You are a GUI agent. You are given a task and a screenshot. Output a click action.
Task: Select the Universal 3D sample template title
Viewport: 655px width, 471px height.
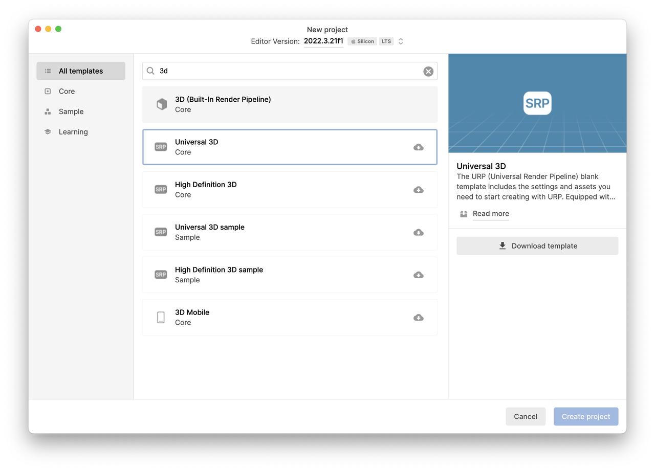[210, 227]
